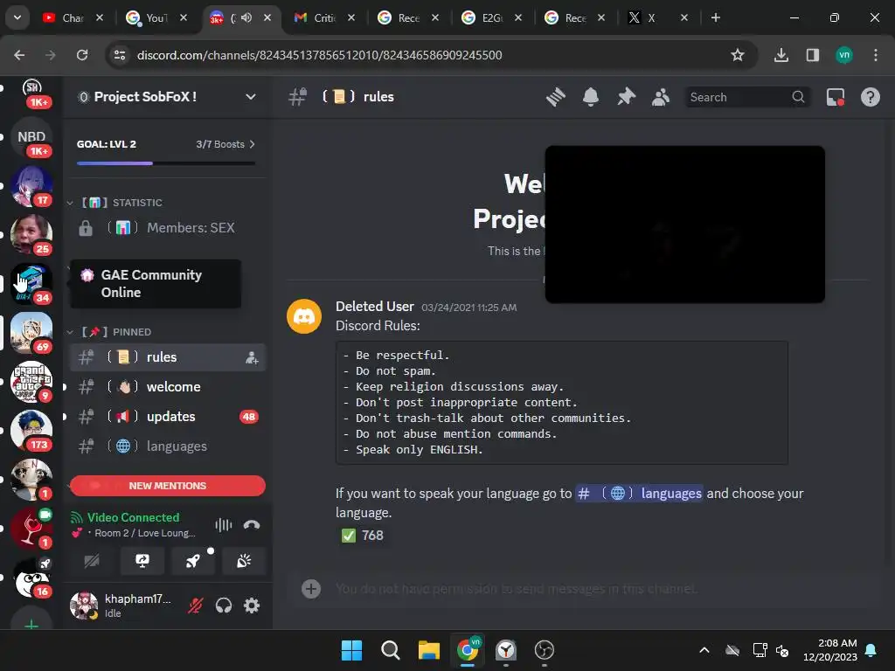Viewport: 895px width, 671px height.
Task: Open Grand Theft Auto server icon
Action: tap(31, 382)
